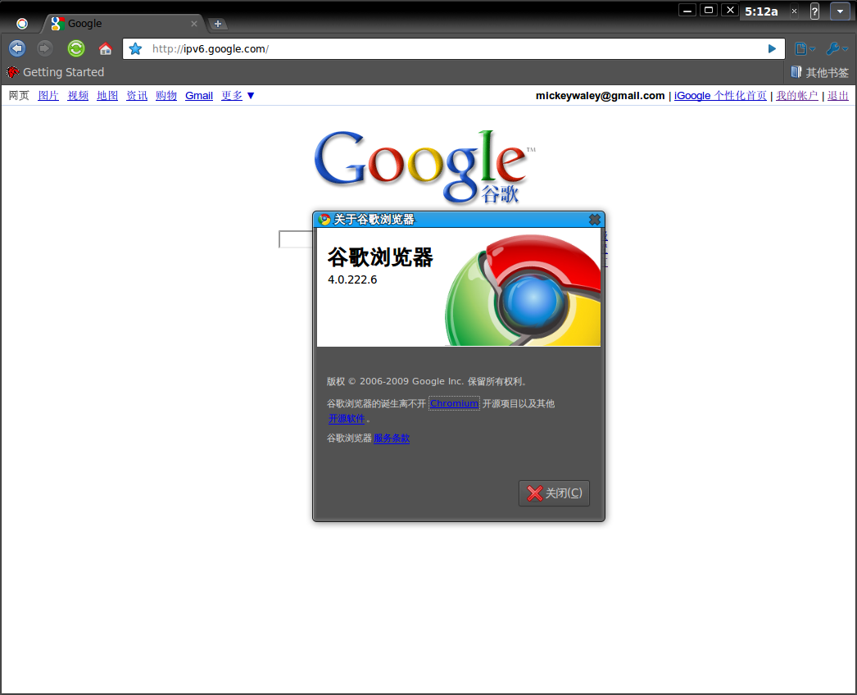Click the 谷歌浏览器 heading in the dialog

[x=380, y=257]
